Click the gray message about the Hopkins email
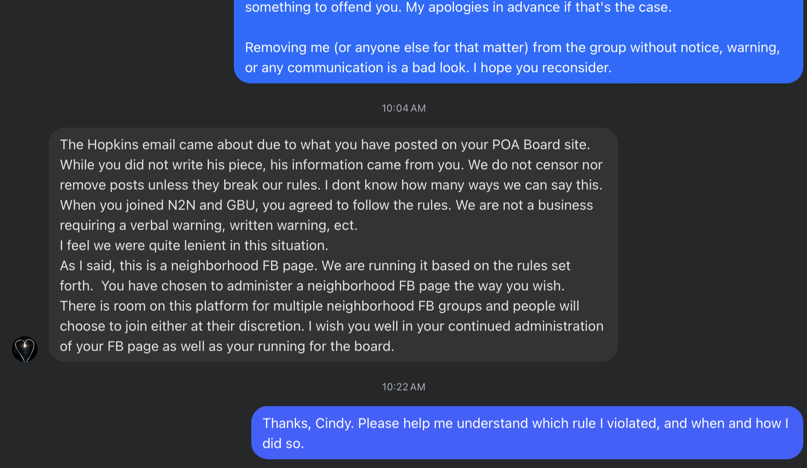 coord(333,245)
